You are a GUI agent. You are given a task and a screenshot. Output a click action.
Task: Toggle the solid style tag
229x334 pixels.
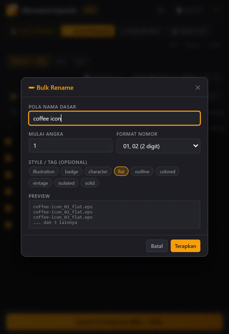click(90, 183)
